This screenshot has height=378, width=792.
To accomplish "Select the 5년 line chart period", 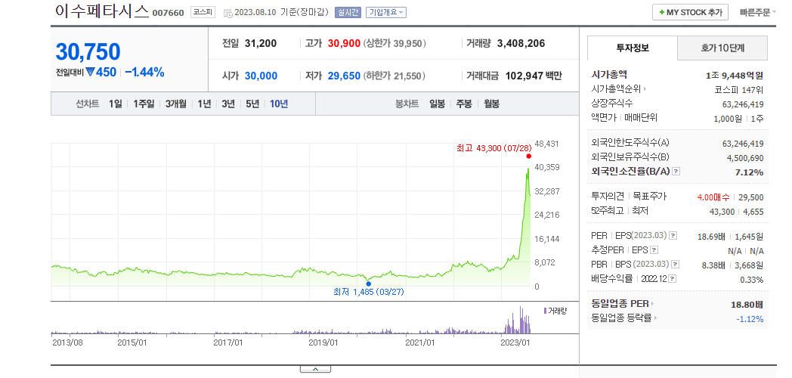I will 252,104.
